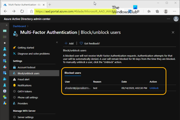Open the bottom user icon in sidebar
180x120 pixels.
[x=5, y=103]
